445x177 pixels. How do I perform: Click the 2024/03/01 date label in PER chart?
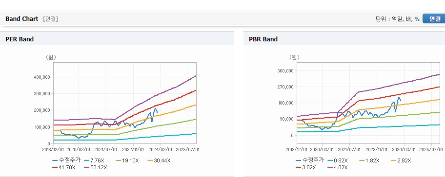[161, 149]
